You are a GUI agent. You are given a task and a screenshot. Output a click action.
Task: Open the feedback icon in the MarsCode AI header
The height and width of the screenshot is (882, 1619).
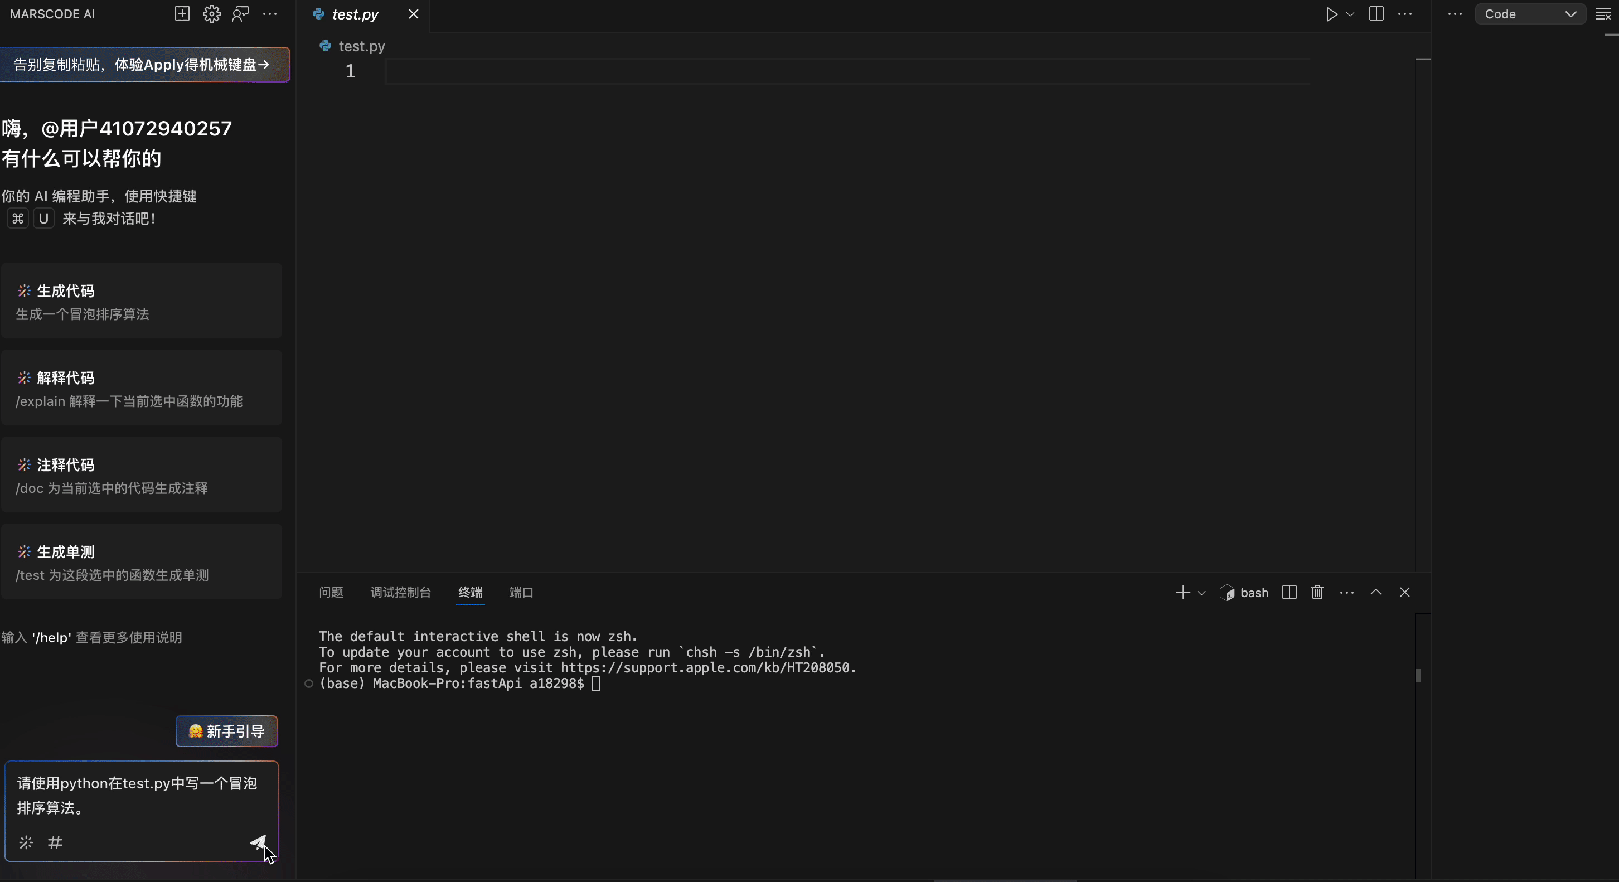[x=241, y=14]
